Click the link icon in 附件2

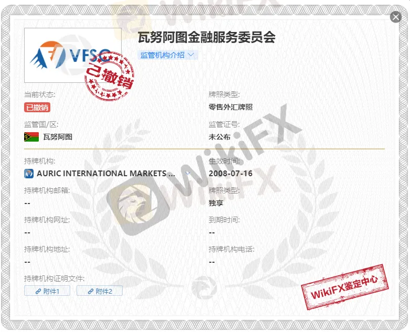[91, 291]
